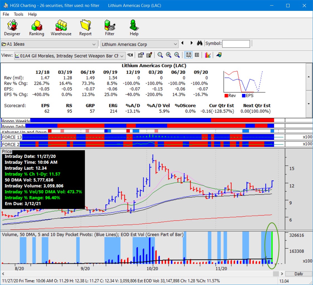The image size is (313, 285).
Task: Click the HGSI application title icon
Action: [x=5, y=5]
